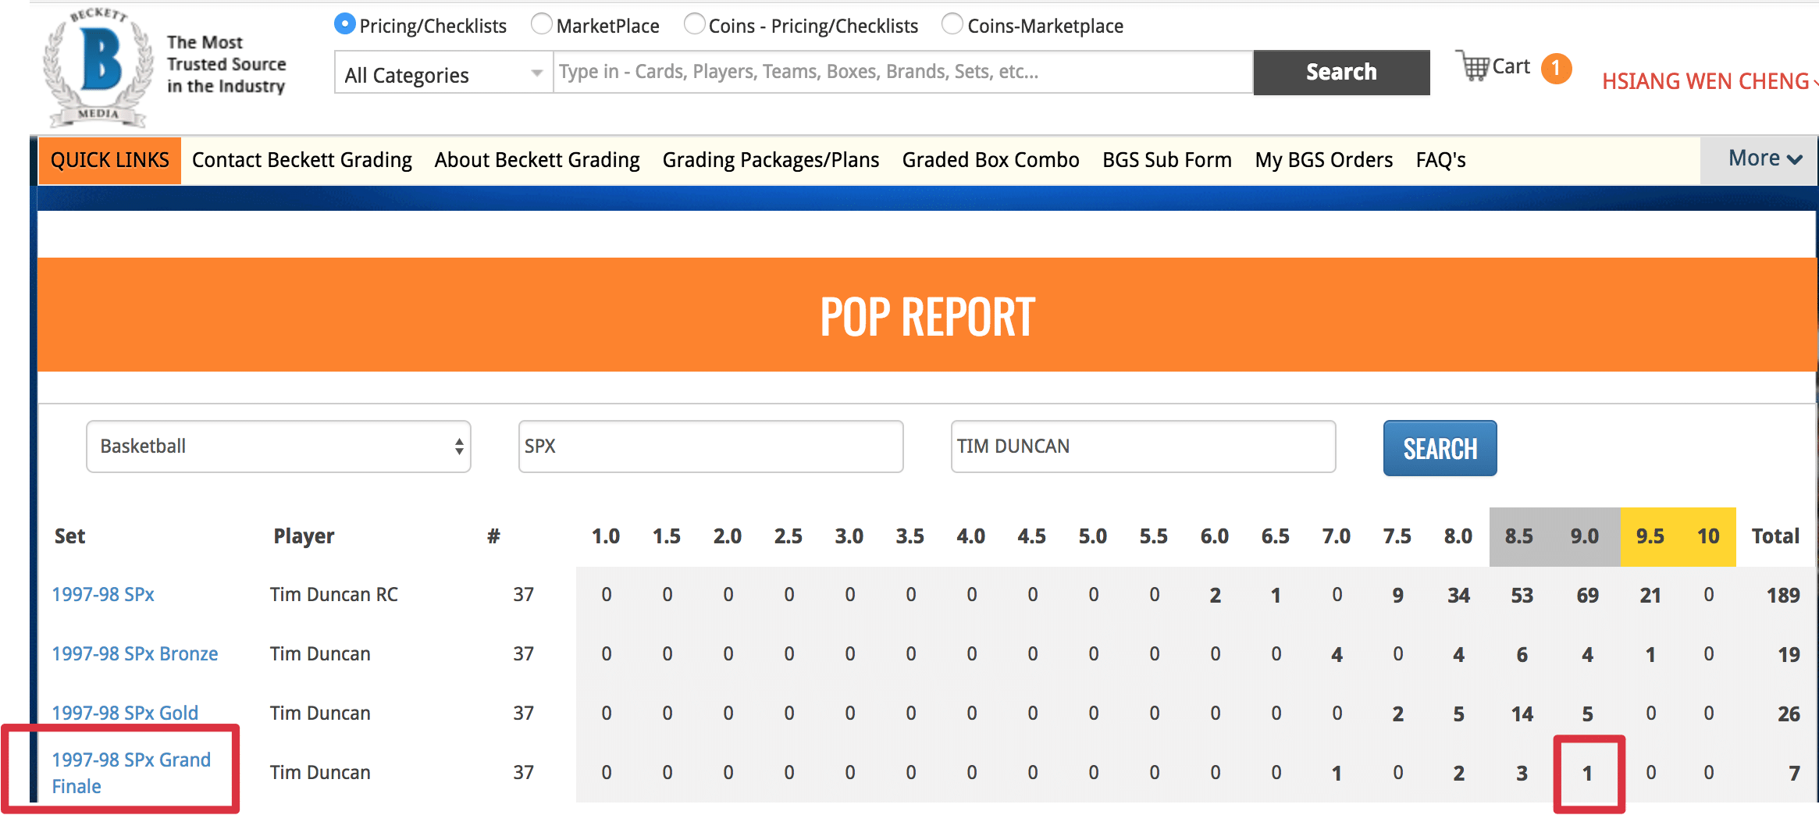The width and height of the screenshot is (1819, 815).
Task: Open the All Categories dropdown
Action: click(x=443, y=73)
